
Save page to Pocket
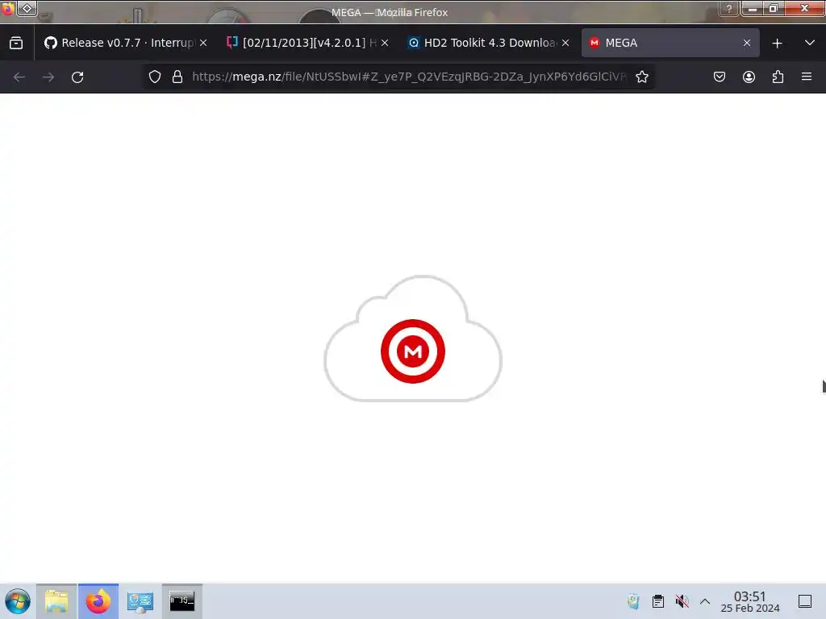pyautogui.click(x=720, y=77)
